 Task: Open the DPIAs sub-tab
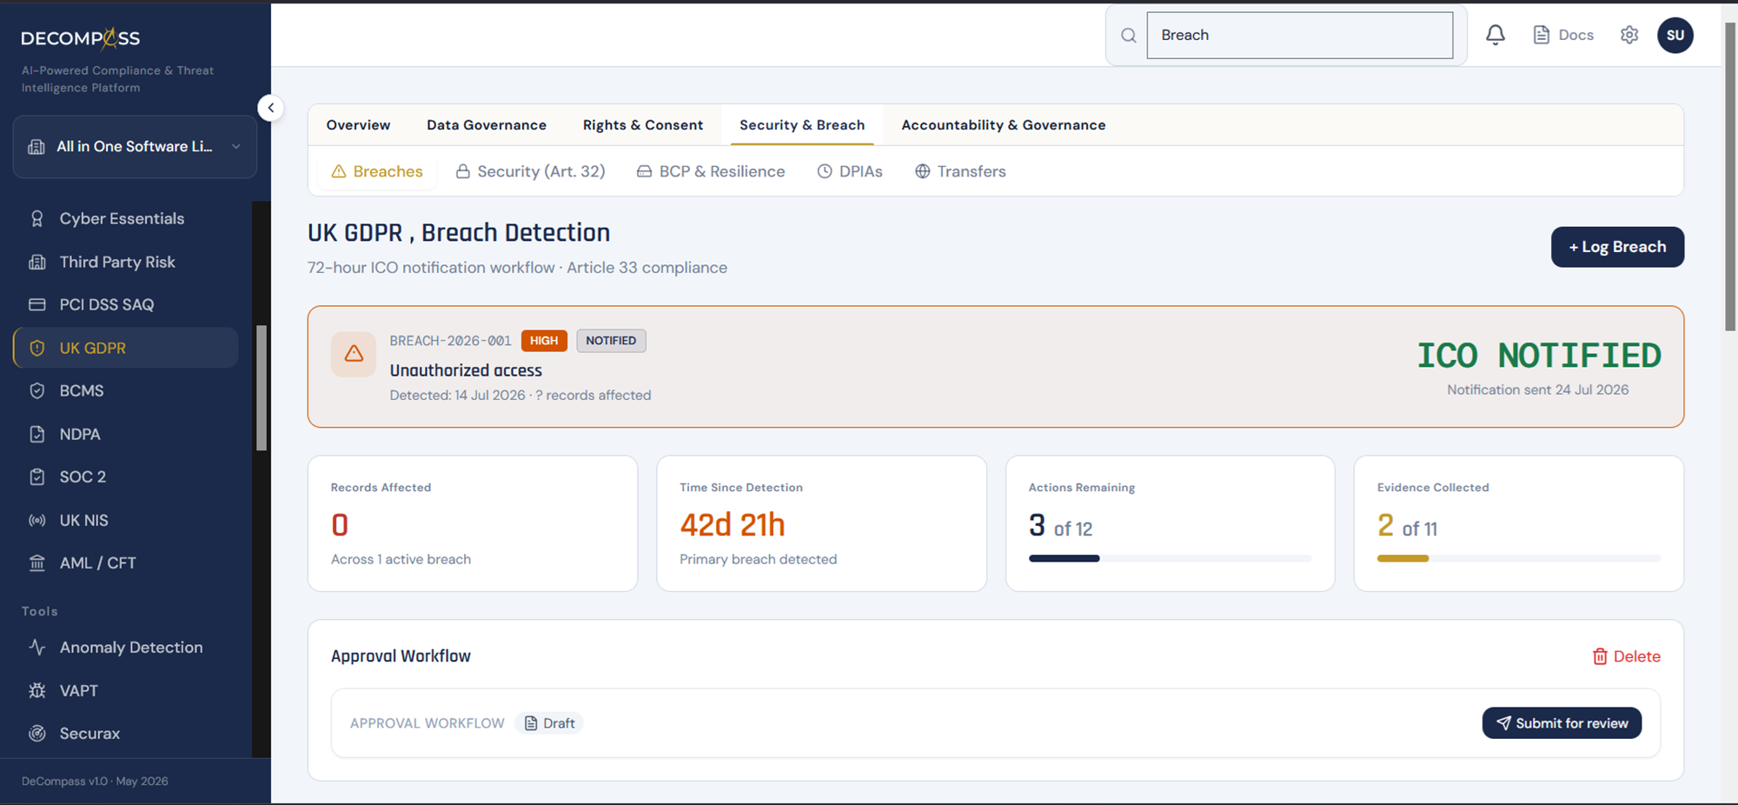click(x=850, y=171)
